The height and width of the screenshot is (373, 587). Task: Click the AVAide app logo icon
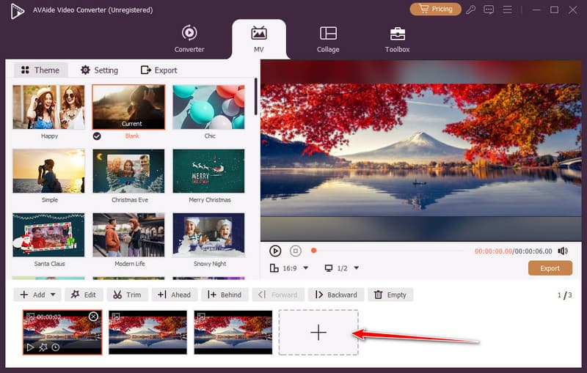coord(17,11)
